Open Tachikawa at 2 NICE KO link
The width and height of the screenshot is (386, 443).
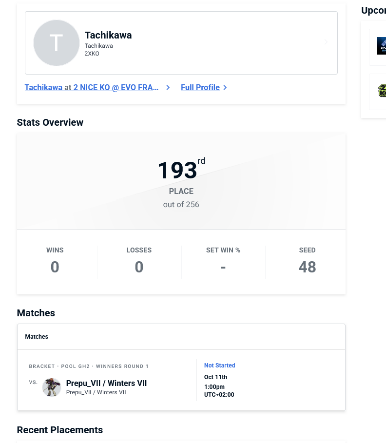tap(92, 88)
